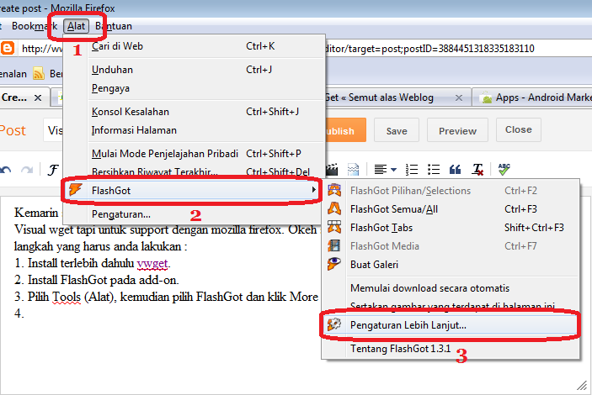The height and width of the screenshot is (395, 592).
Task: Click the editor resize grip corner
Action: [582, 385]
